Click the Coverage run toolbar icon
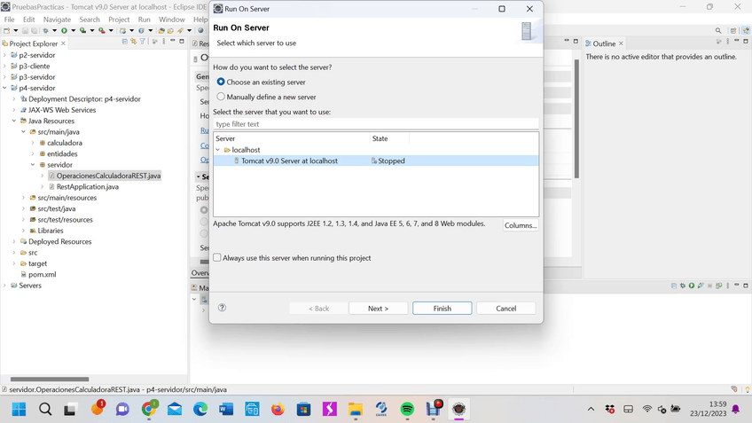The image size is (752, 423). (x=83, y=30)
